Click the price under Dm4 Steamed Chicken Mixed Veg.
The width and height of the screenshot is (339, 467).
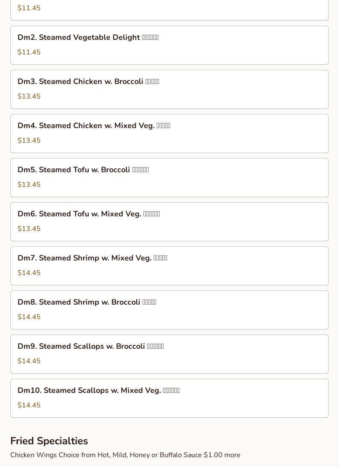click(x=29, y=141)
